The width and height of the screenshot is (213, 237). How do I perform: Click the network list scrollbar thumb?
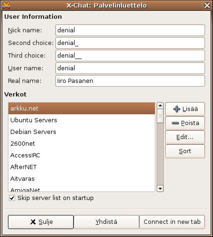click(x=160, y=116)
